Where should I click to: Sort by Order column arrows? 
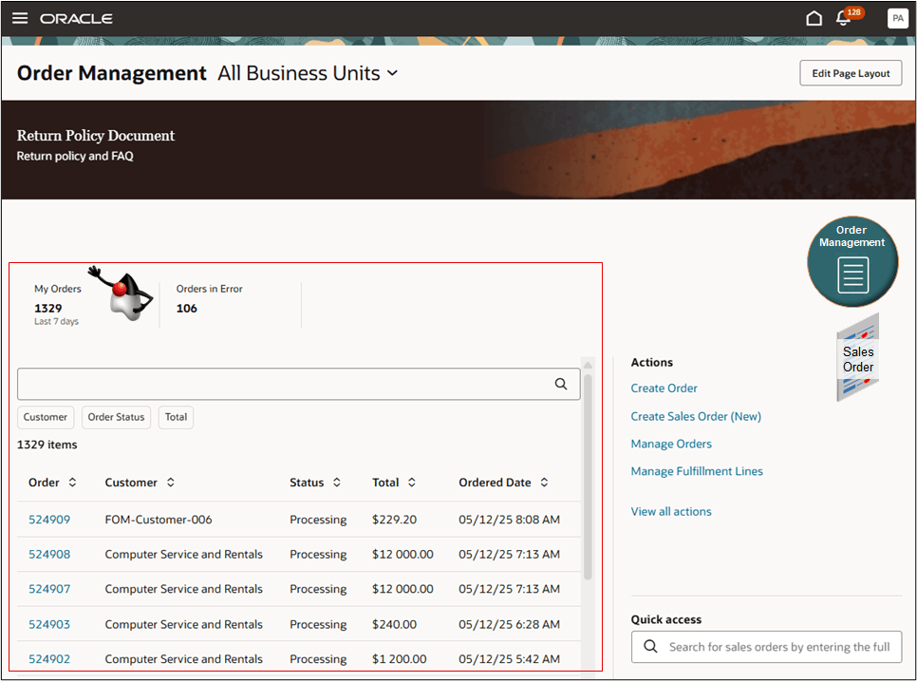(x=72, y=483)
